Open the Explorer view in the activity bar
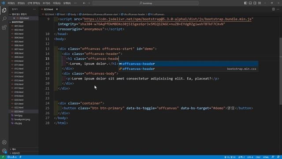The width and height of the screenshot is (282, 159). 4,10
